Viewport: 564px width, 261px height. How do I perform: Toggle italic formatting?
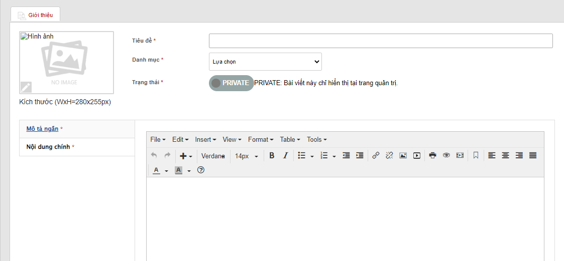click(286, 155)
